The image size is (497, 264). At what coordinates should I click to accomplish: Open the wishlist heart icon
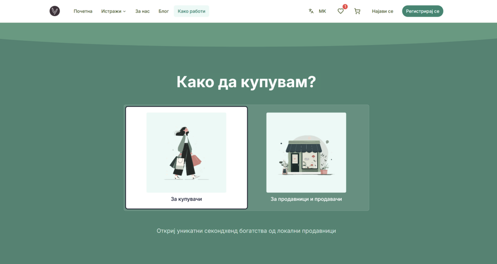pyautogui.click(x=340, y=11)
